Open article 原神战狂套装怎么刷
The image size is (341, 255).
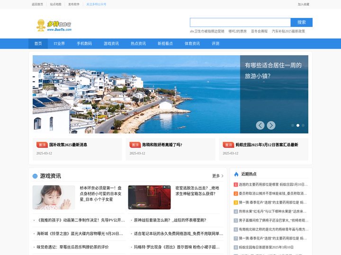pos(170,220)
